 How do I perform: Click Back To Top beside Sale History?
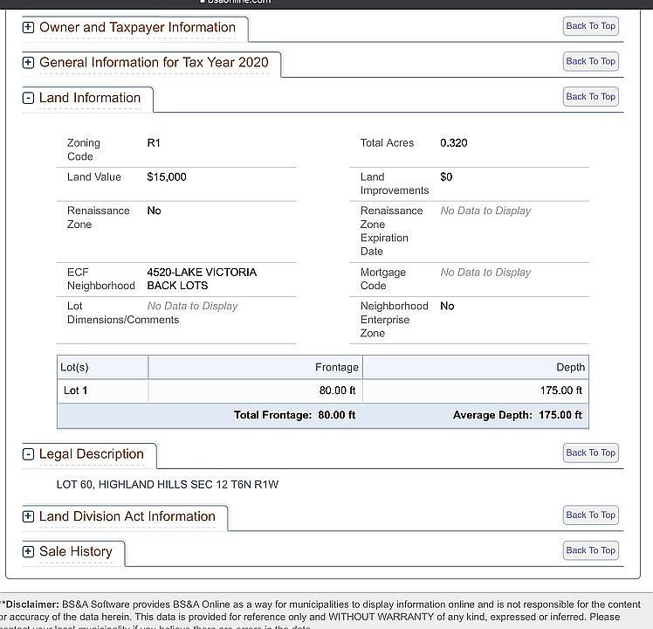590,550
